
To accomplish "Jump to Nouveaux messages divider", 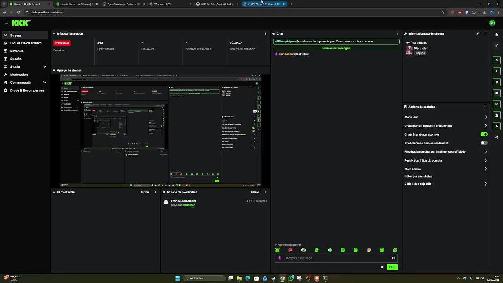I will tap(336, 48).
